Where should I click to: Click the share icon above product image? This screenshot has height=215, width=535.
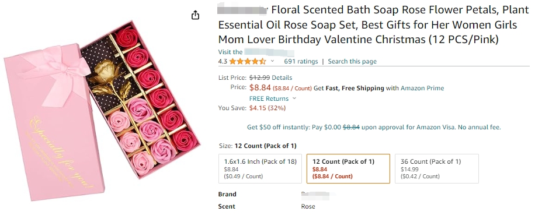click(x=195, y=15)
